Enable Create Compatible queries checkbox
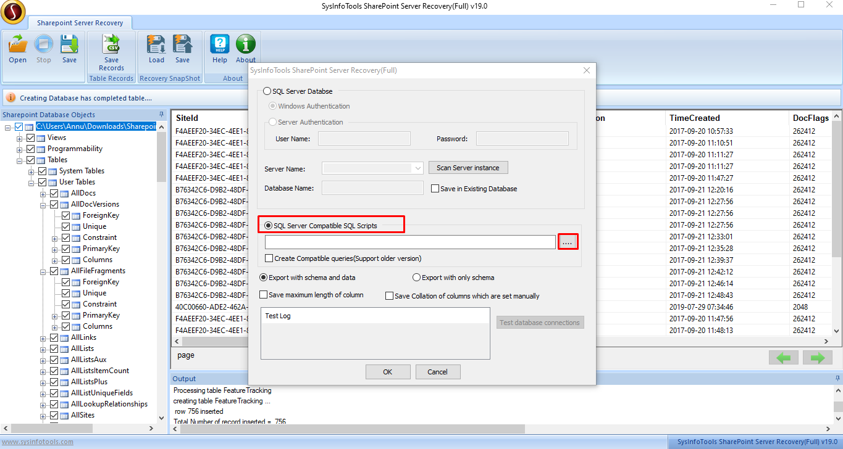The image size is (843, 449). pyautogui.click(x=269, y=258)
